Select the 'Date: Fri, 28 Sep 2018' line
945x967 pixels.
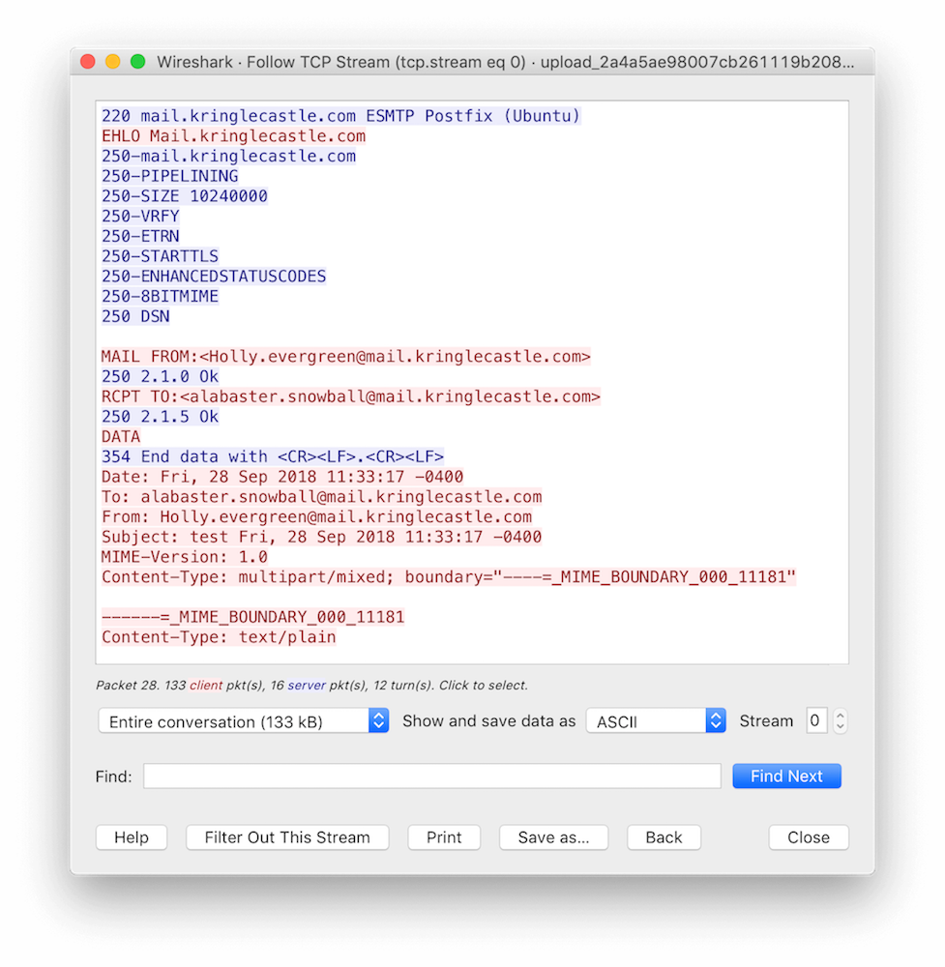(281, 477)
